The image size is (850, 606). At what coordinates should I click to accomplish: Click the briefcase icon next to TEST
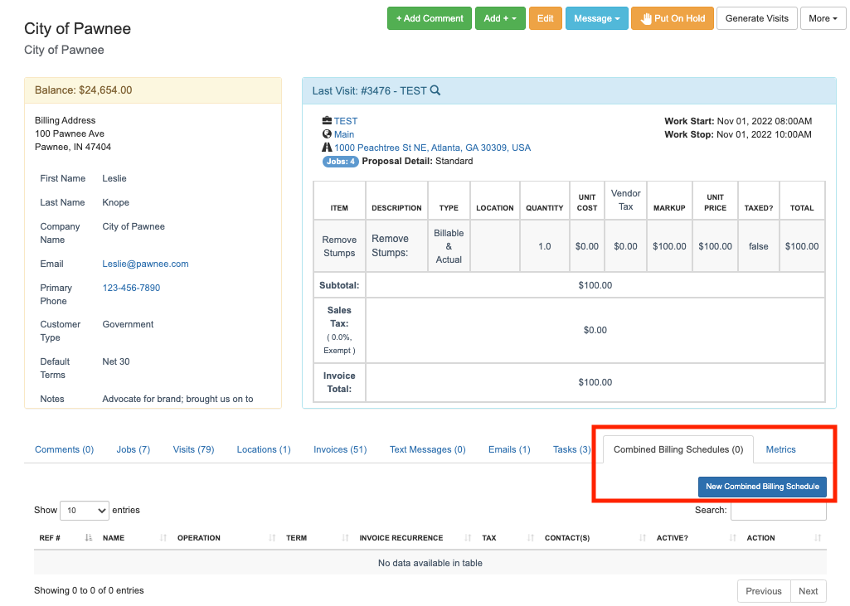click(x=327, y=121)
